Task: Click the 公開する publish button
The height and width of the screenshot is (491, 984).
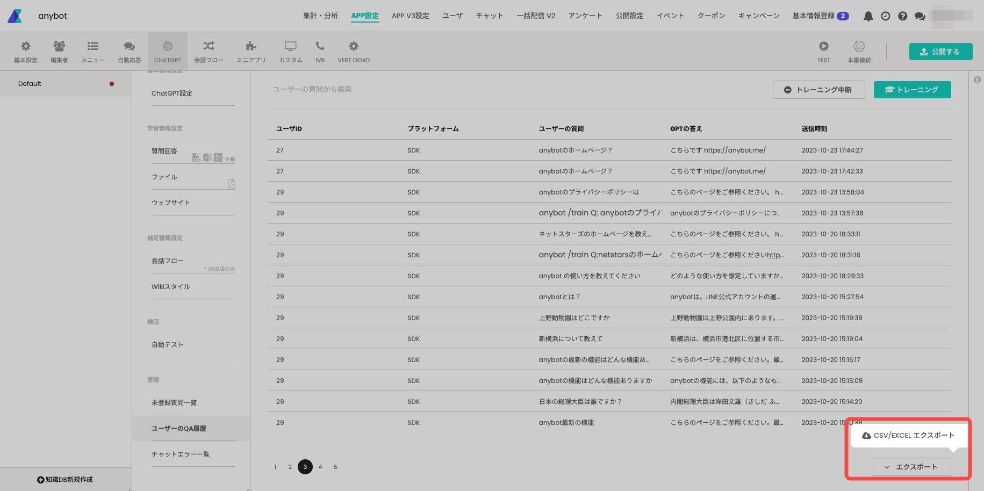Action: coord(940,52)
